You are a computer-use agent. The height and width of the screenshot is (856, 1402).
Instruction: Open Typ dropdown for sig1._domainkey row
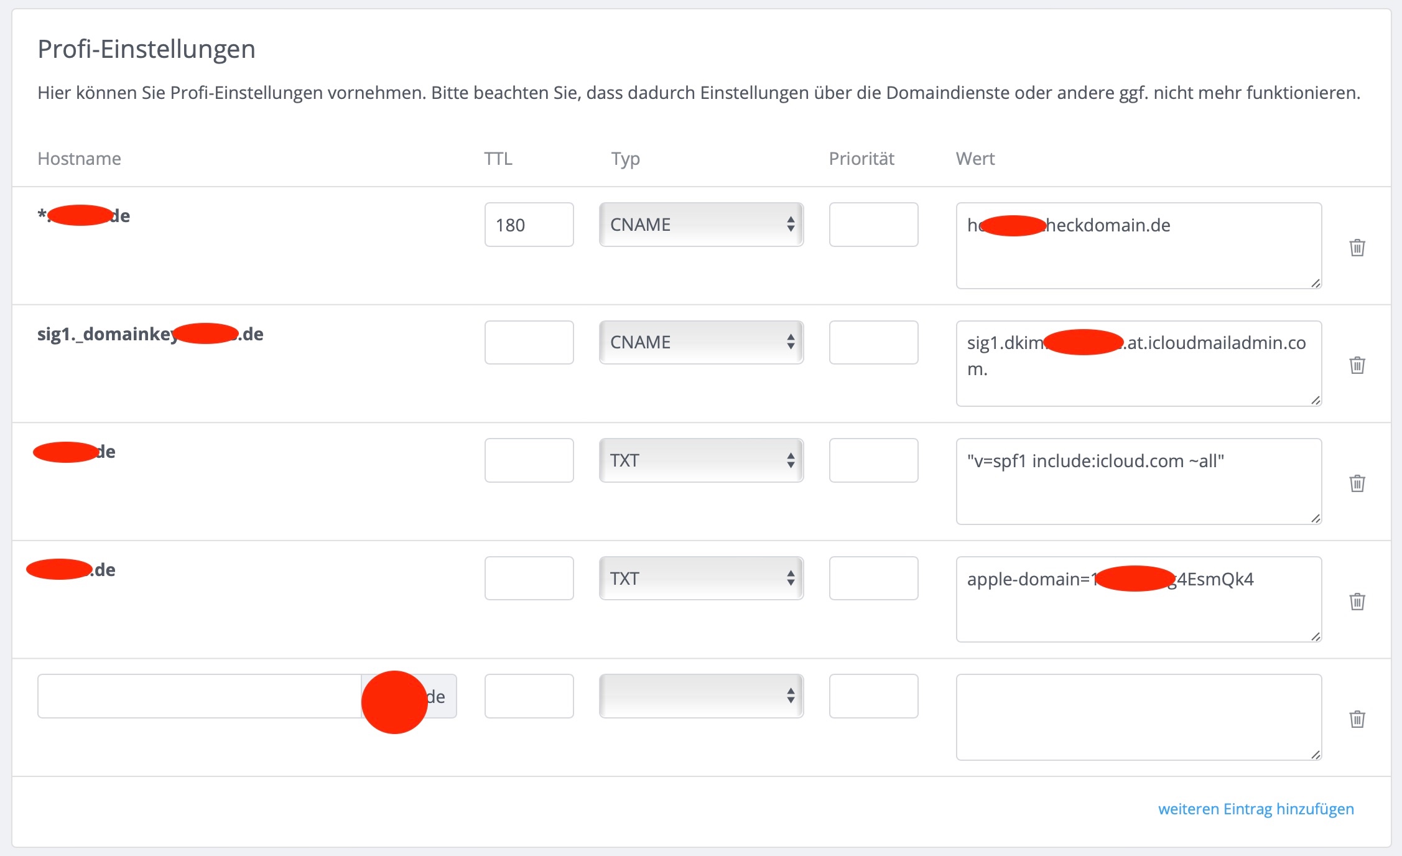coord(701,342)
